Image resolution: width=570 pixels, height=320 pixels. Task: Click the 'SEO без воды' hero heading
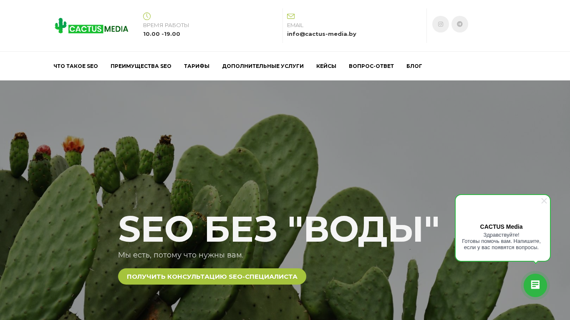point(279,229)
